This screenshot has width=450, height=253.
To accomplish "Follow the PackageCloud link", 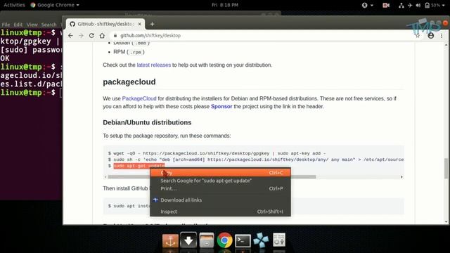I will [139, 98].
